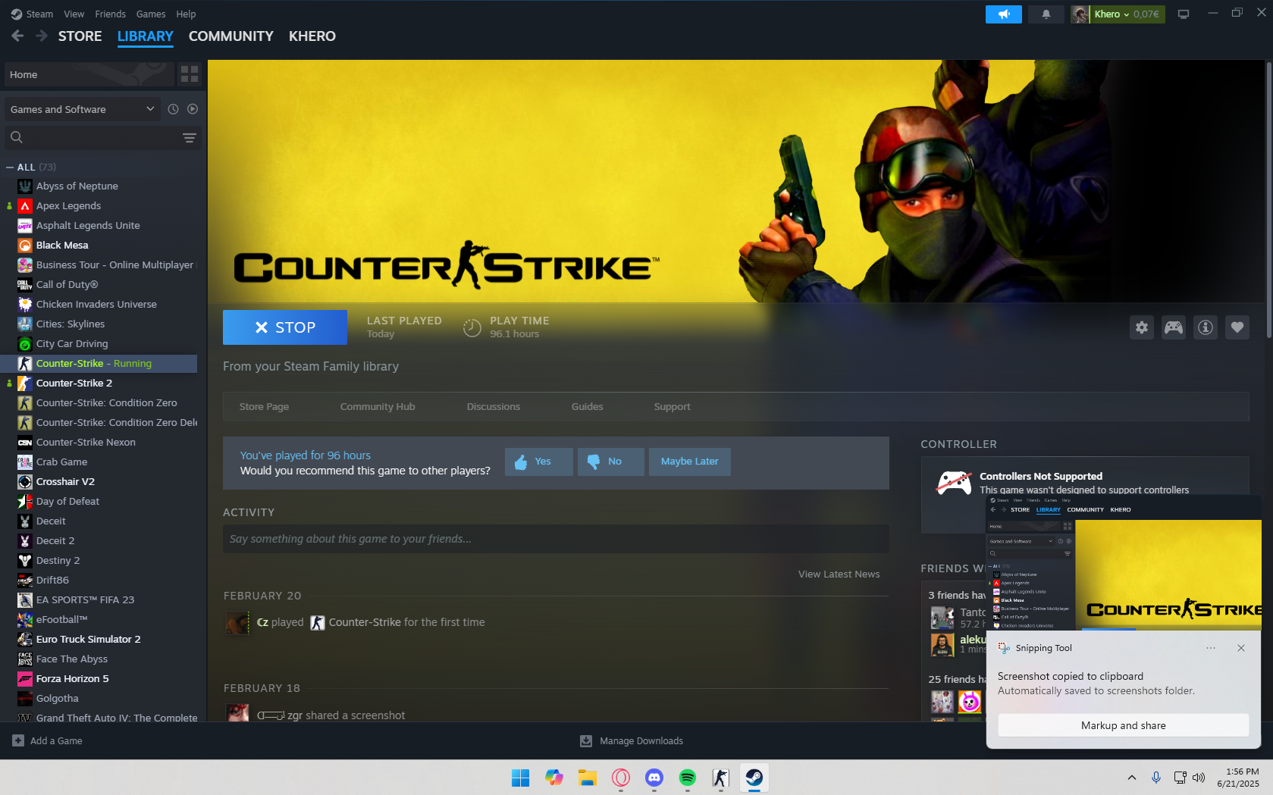Open Spotify from the taskbar

688,778
